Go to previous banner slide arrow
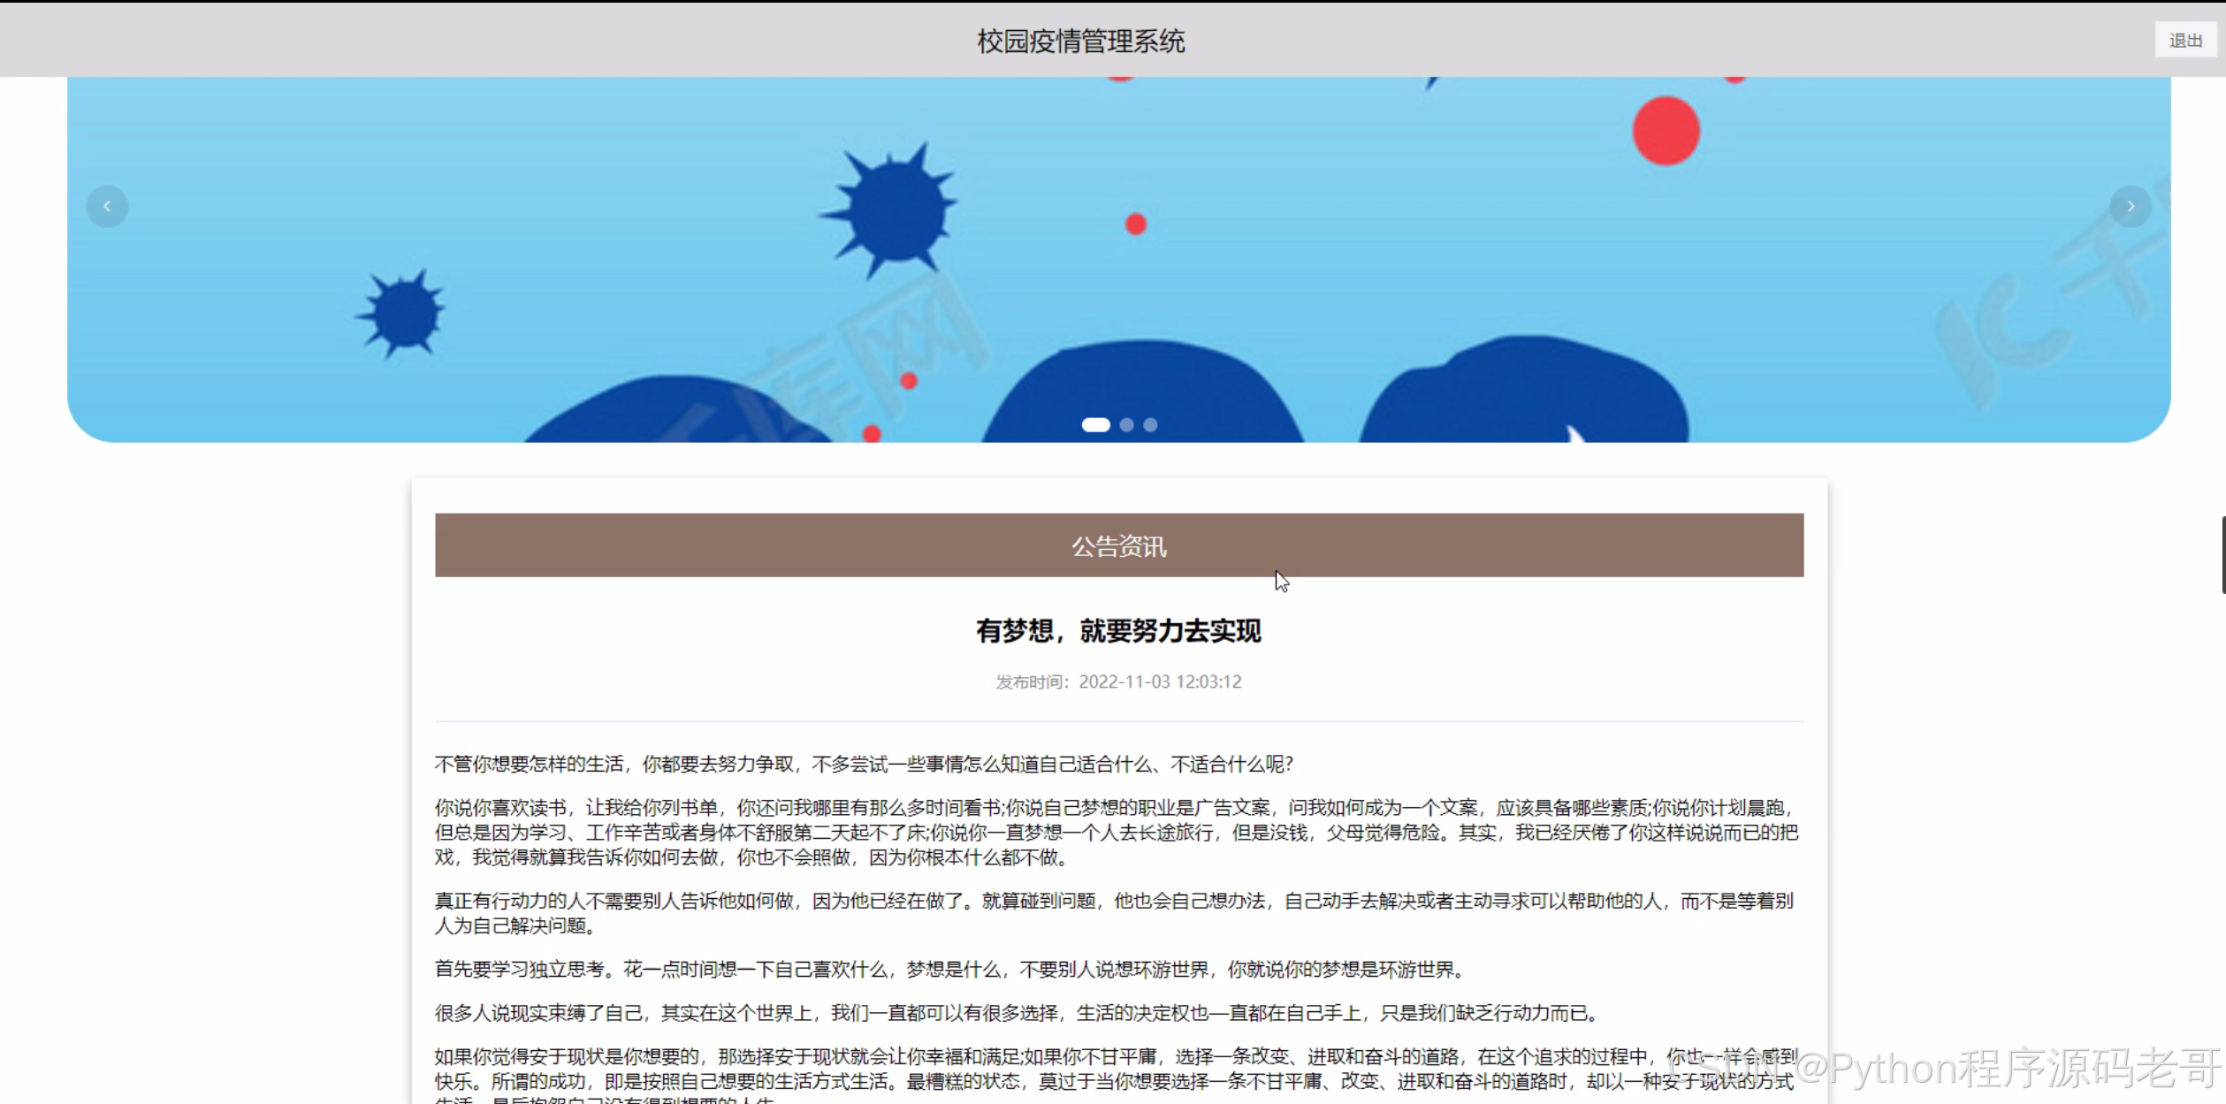Screen dimensions: 2226x1104 (x=107, y=207)
